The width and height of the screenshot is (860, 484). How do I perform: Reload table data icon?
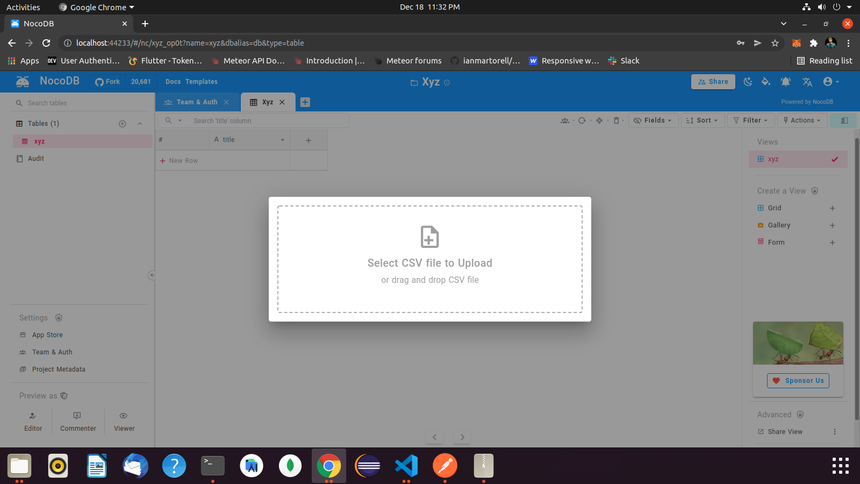pos(582,120)
